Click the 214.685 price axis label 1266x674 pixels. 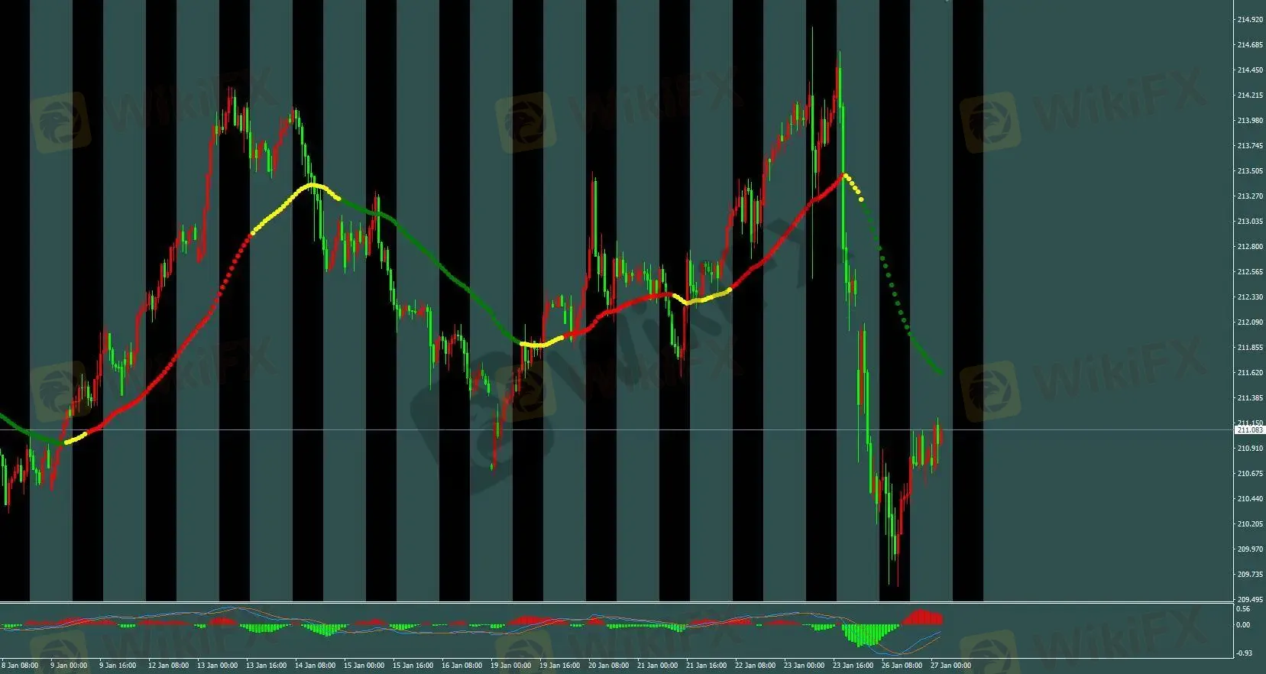tap(1250, 45)
